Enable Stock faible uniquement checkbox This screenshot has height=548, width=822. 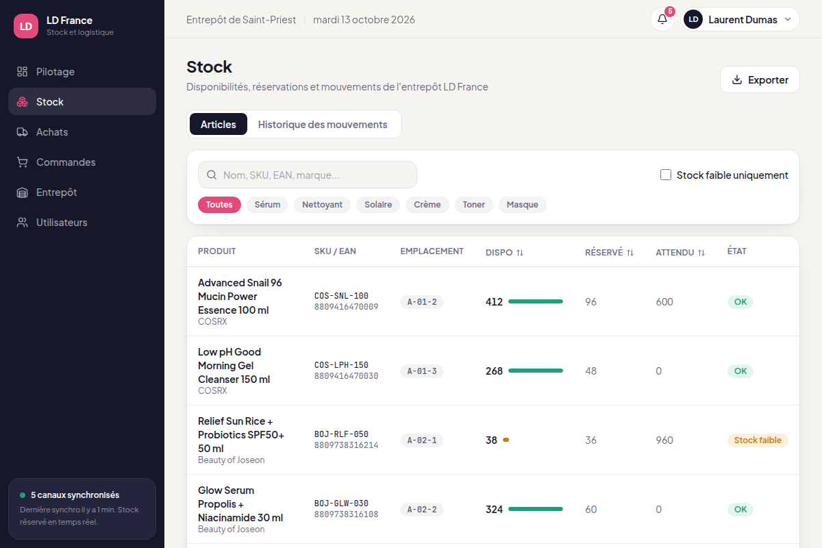(x=666, y=175)
